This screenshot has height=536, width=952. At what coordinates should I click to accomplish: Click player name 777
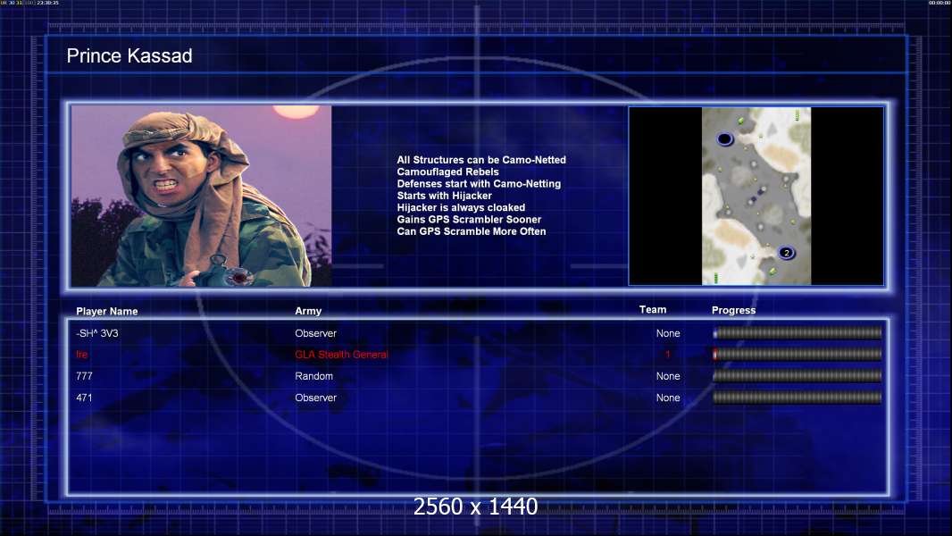coord(84,376)
